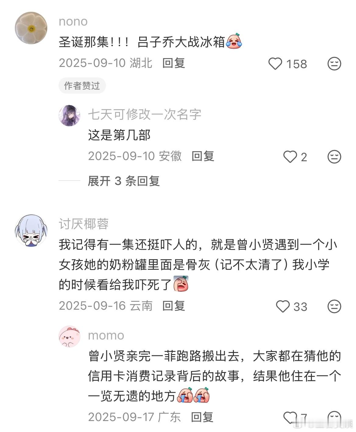Image resolution: width=356 pixels, height=432 pixels.
Task: Expand 展开 3 条回复
Action: [124, 181]
